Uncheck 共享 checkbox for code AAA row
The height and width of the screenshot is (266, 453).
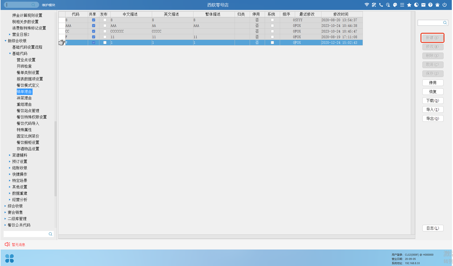[x=93, y=26]
